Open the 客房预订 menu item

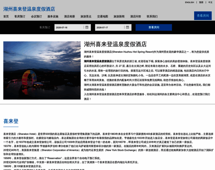coord(20,16)
